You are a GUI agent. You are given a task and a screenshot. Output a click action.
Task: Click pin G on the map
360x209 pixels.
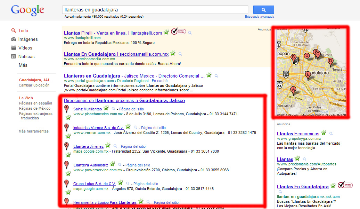(307, 56)
